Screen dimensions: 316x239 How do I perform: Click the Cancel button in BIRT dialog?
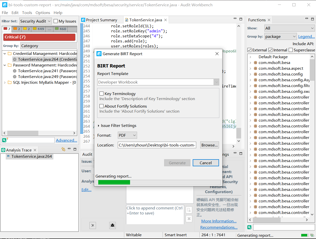pyautogui.click(x=206, y=163)
